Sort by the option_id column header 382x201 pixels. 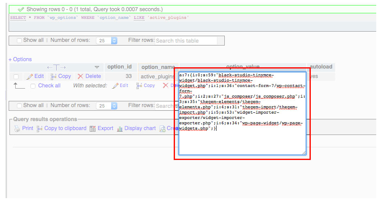point(119,67)
